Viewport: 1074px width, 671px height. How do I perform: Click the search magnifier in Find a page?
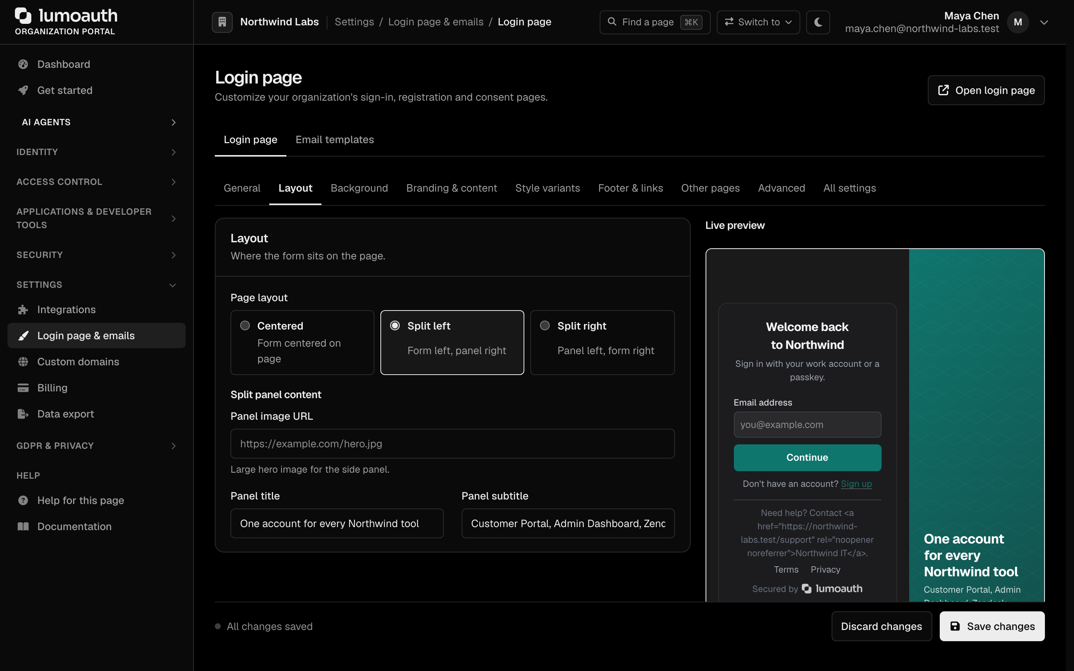(612, 22)
